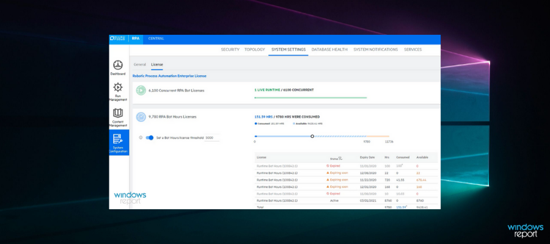
Task: Open the Dashboard sidebar icon
Action: tap(118, 66)
